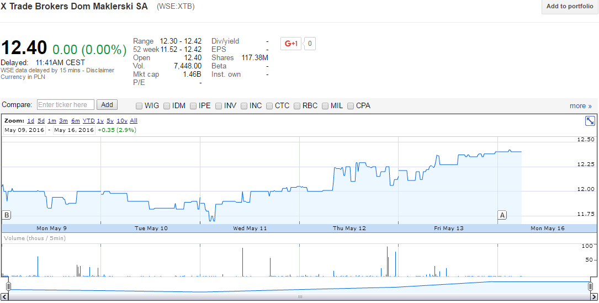Click left scroll arrow of chart scrollbar
Screen dimensions: 599x303
[4, 296]
